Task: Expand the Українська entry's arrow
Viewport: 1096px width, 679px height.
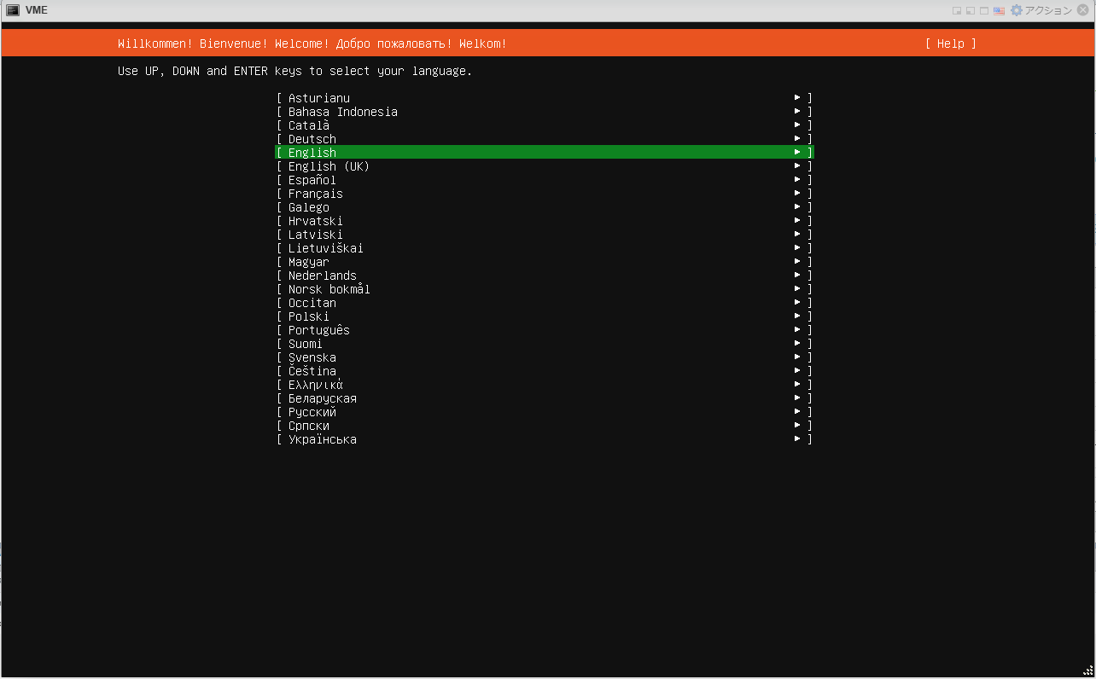Action: pyautogui.click(x=796, y=438)
